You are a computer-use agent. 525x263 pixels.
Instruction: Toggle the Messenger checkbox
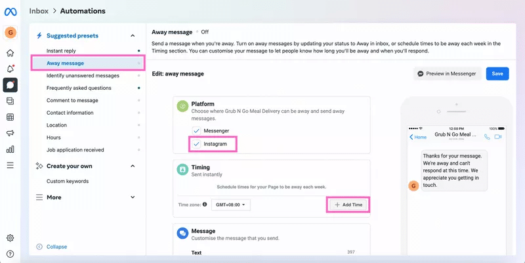pyautogui.click(x=196, y=131)
